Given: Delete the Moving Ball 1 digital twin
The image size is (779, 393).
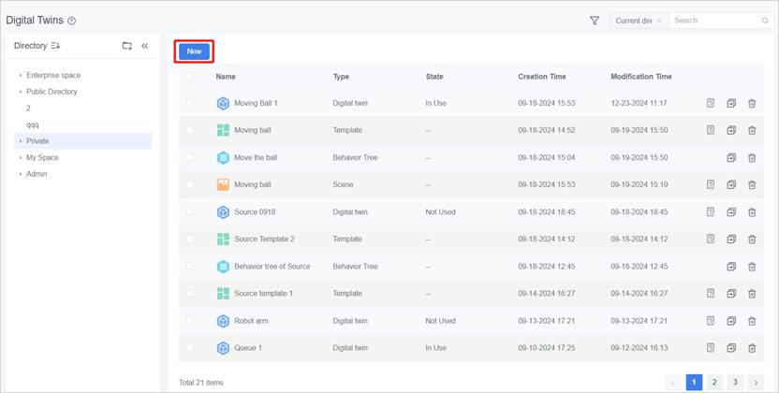Looking at the screenshot, I should click(x=752, y=103).
